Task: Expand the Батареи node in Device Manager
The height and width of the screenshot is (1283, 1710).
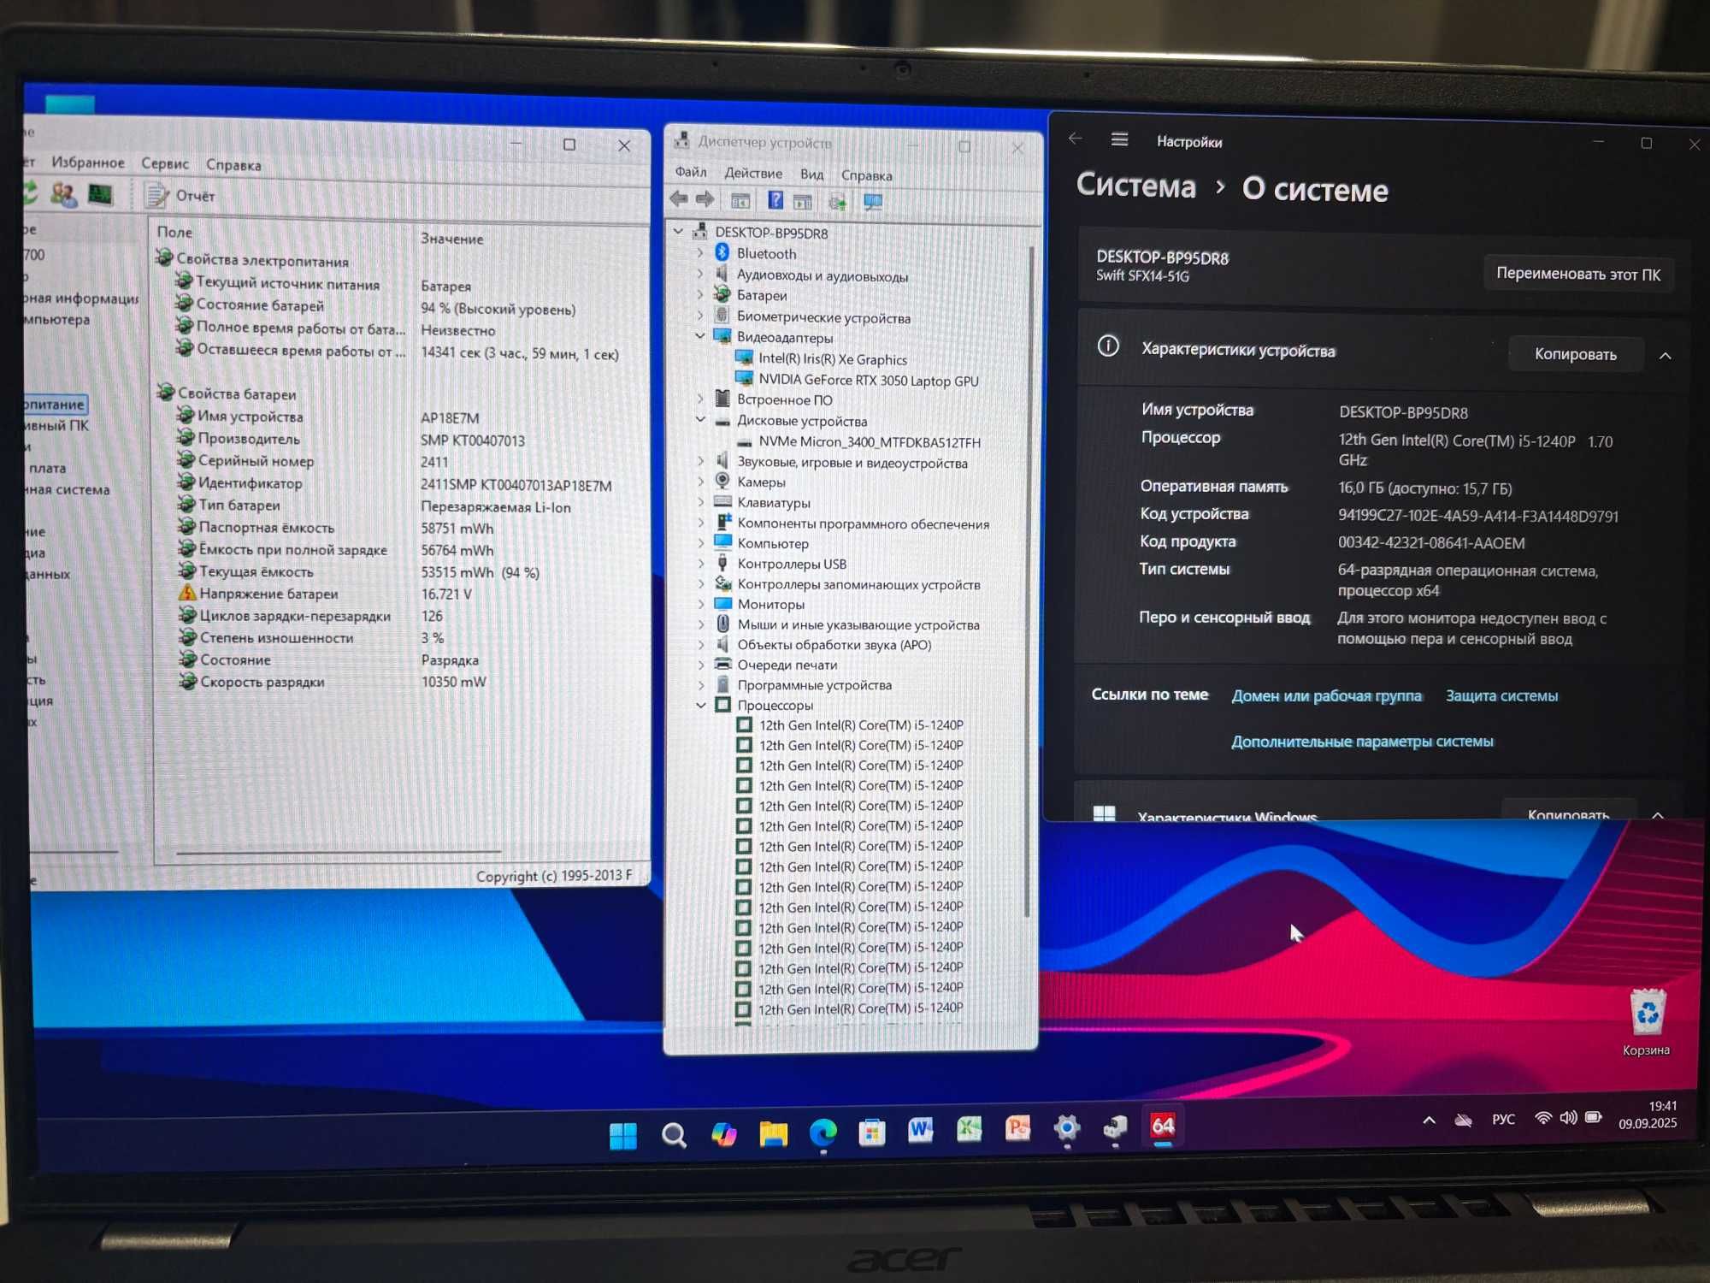Action: [x=700, y=294]
